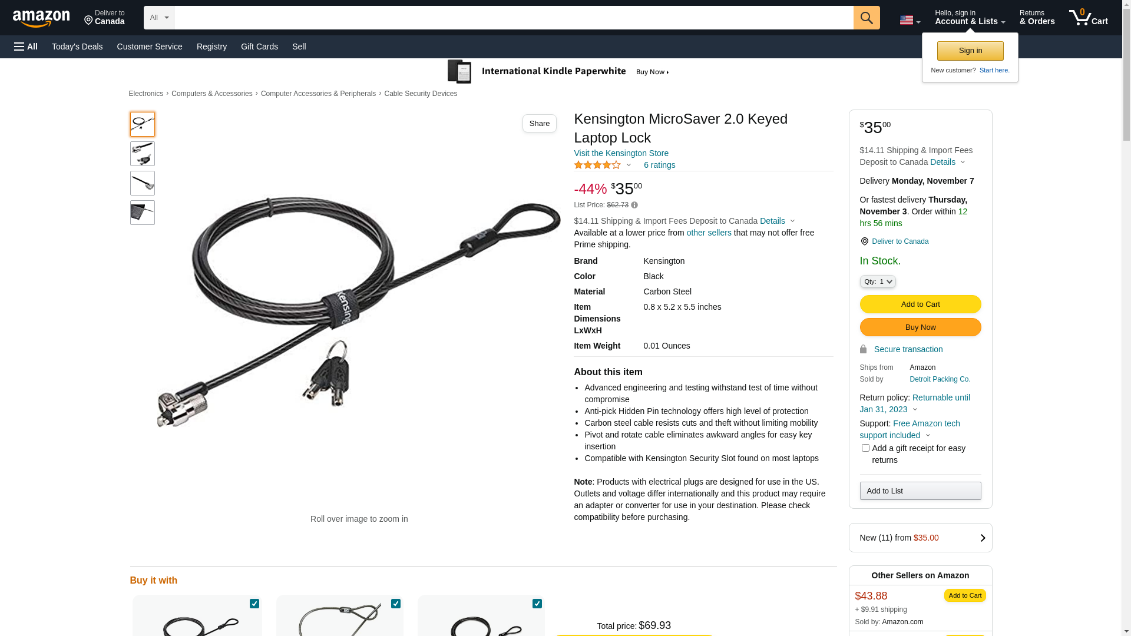Open the shopping cart icon
The height and width of the screenshot is (636, 1131).
coord(1088,18)
